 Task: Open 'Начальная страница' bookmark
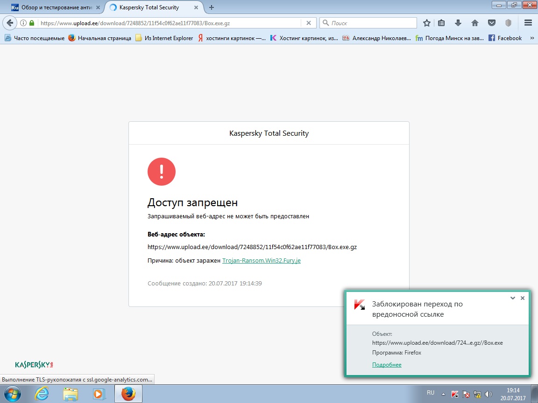(x=100, y=38)
